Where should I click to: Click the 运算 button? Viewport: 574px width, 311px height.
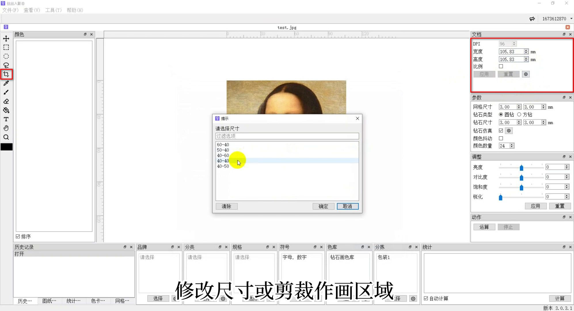click(484, 227)
